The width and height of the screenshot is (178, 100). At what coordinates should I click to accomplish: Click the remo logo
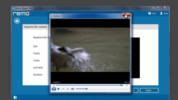[21, 14]
